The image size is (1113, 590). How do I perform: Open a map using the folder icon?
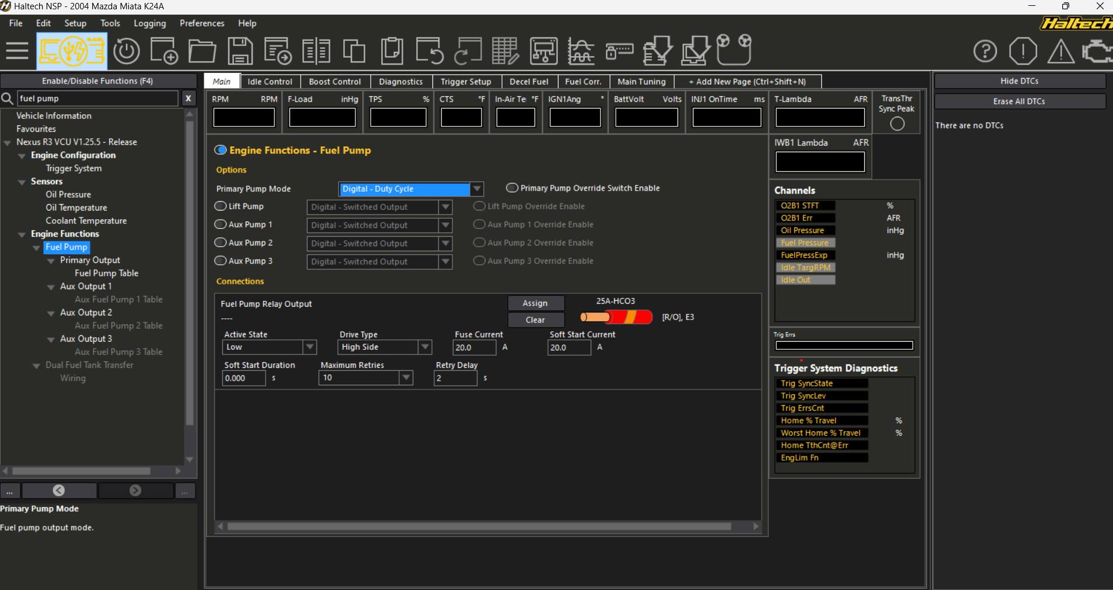pyautogui.click(x=202, y=51)
